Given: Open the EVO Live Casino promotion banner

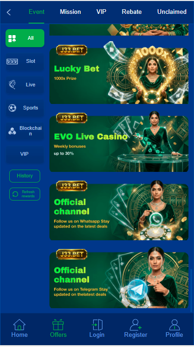Looking at the screenshot, I should pyautogui.click(x=119, y=142).
